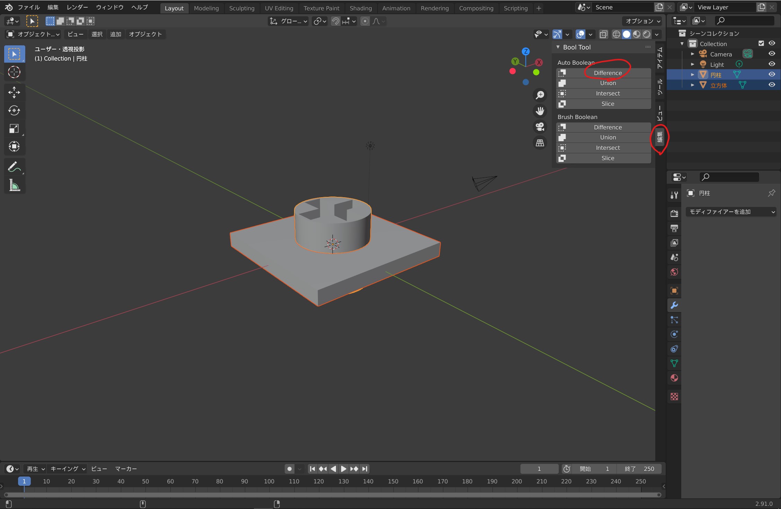Click Brush Boolean Slice button
The width and height of the screenshot is (781, 509).
607,158
